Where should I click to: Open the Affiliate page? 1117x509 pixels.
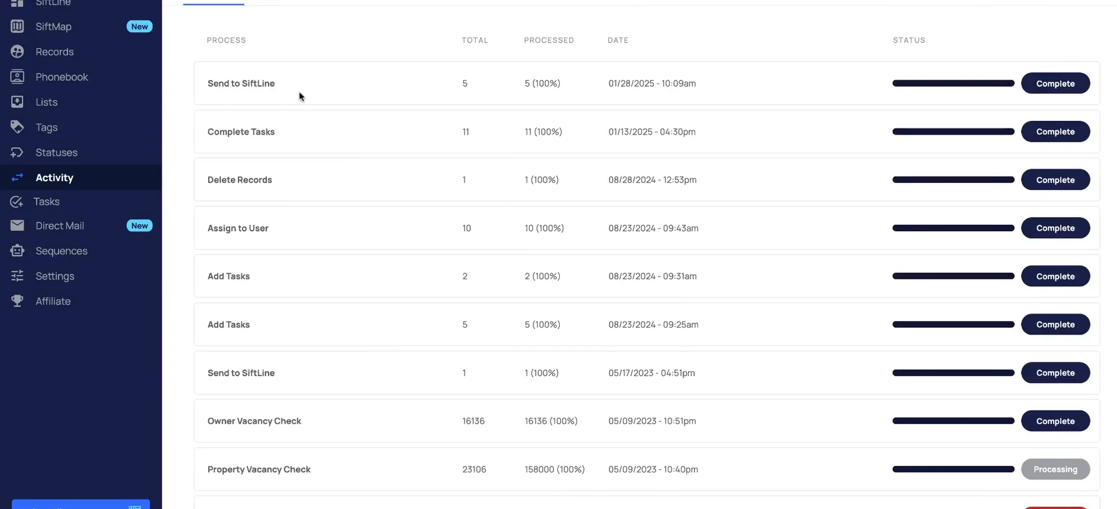pos(53,301)
